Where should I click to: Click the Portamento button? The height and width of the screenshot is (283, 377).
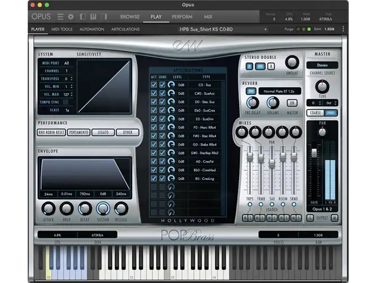[79, 132]
